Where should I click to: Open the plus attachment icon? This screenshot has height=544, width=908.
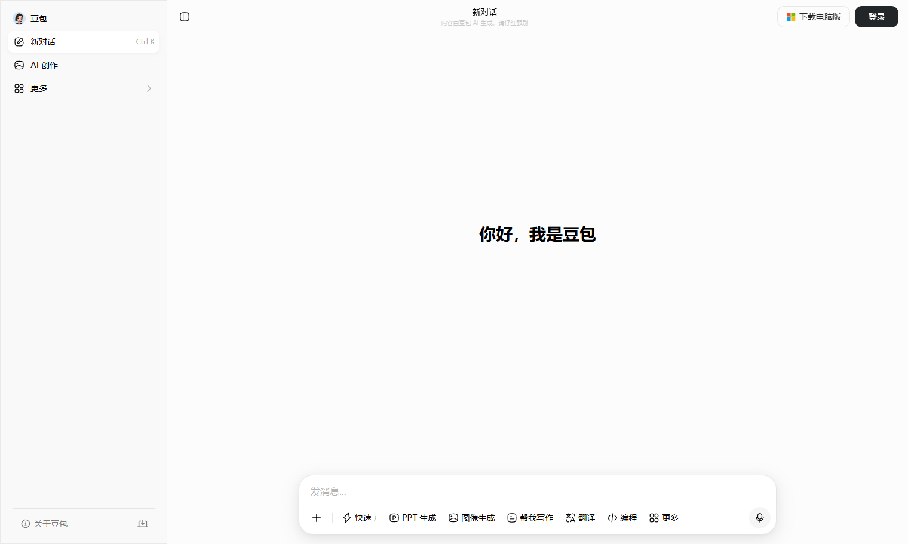(x=317, y=518)
